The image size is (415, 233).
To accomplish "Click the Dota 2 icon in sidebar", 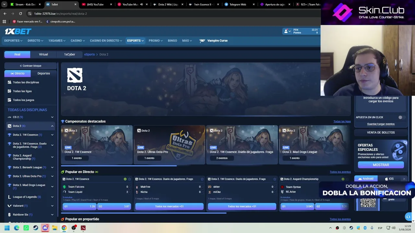I will [9, 126].
